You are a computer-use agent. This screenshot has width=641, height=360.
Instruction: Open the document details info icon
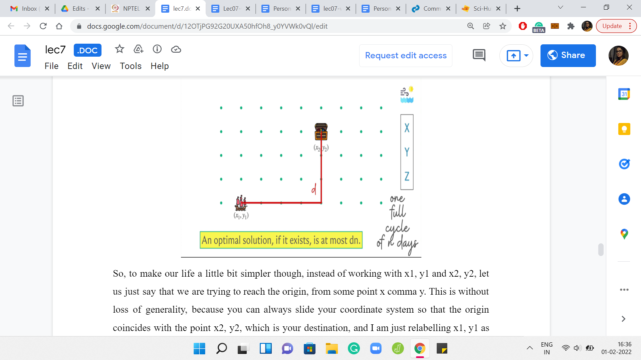157,49
